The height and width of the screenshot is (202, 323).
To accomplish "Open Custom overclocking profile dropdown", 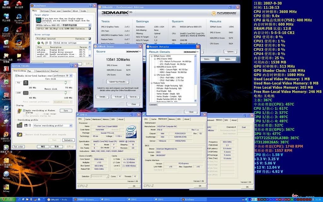I will 71,125.
